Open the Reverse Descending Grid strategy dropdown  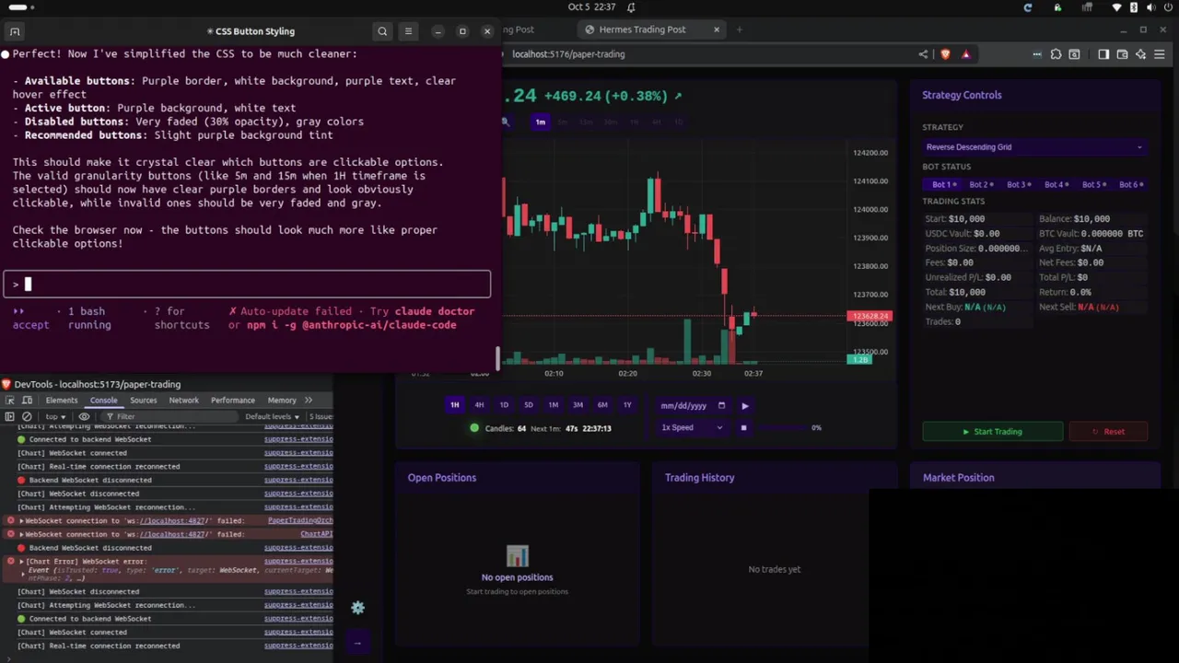1034,147
